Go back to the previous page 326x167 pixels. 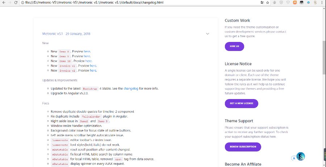[x=4, y=3]
